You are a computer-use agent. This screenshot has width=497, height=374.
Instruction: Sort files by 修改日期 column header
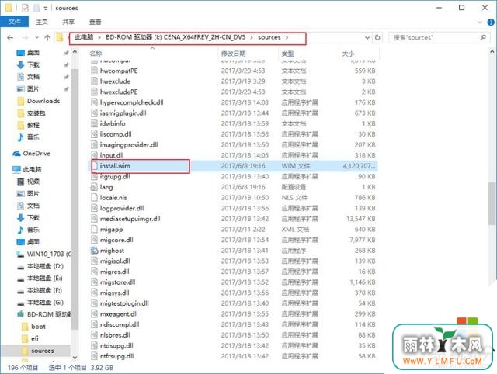233,54
